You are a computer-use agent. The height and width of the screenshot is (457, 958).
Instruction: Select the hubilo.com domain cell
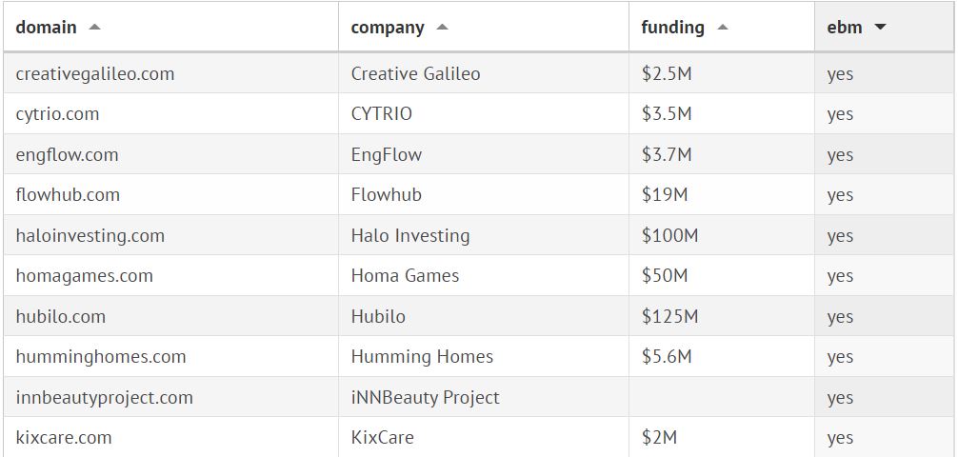pos(61,316)
